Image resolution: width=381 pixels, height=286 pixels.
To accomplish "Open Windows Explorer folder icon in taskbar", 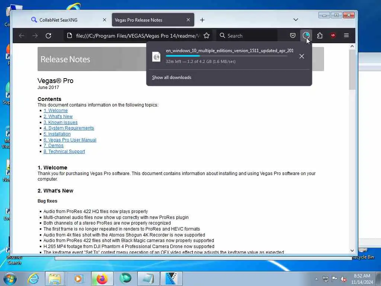I will click(x=55, y=279).
